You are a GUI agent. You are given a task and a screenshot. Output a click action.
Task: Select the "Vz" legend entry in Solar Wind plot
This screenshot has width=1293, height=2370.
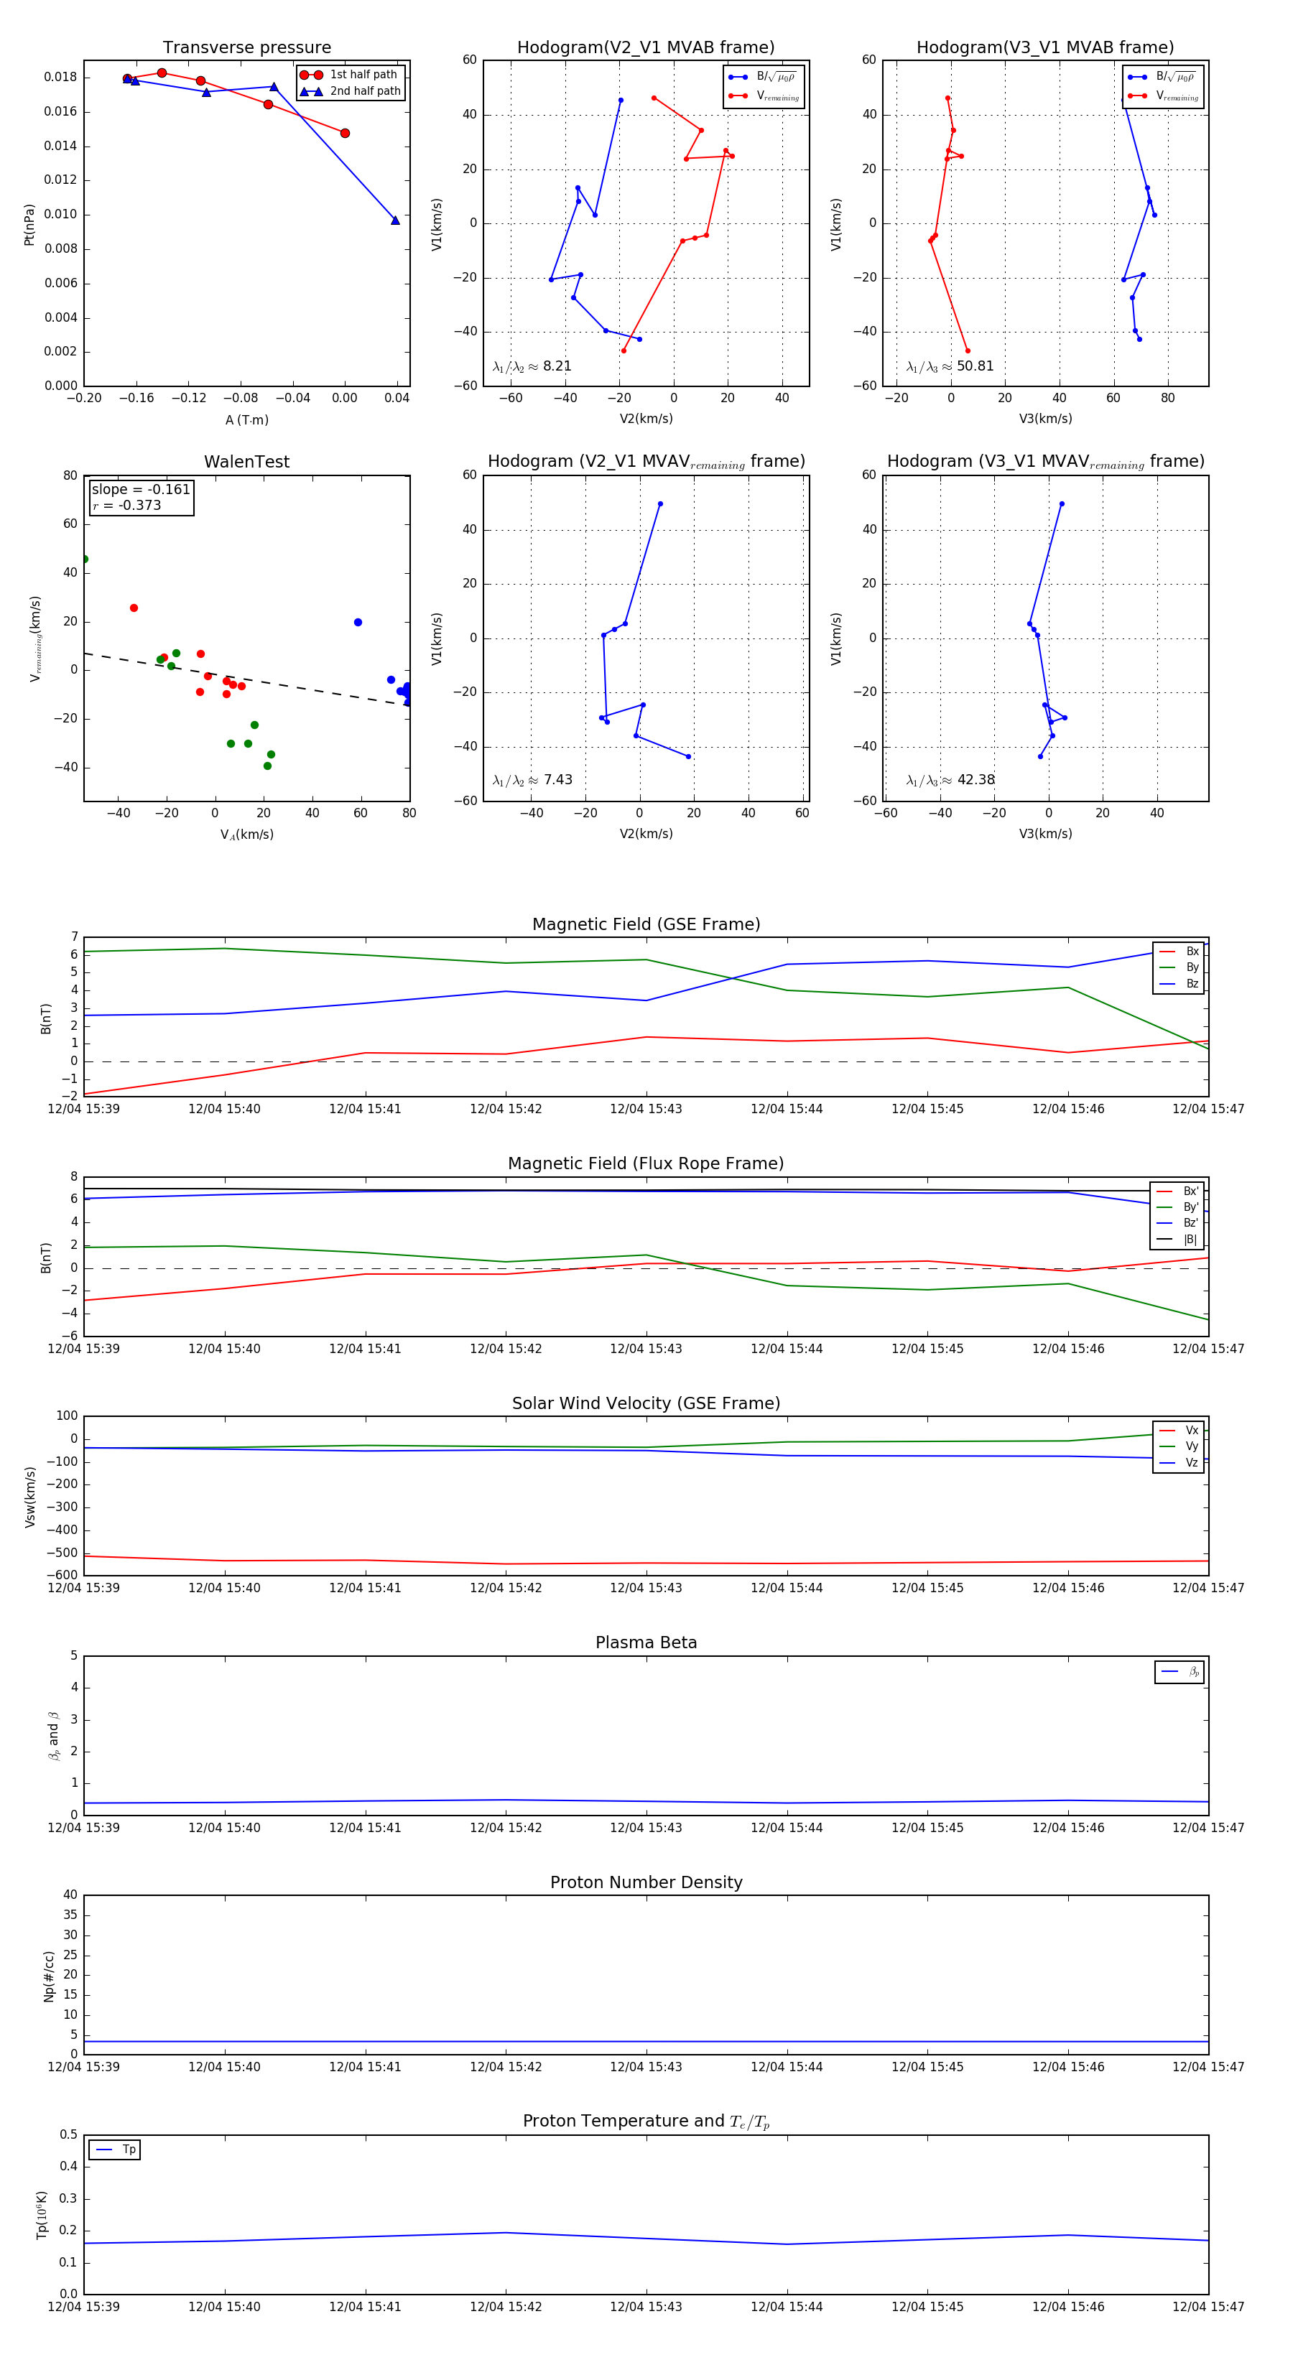(1179, 1463)
